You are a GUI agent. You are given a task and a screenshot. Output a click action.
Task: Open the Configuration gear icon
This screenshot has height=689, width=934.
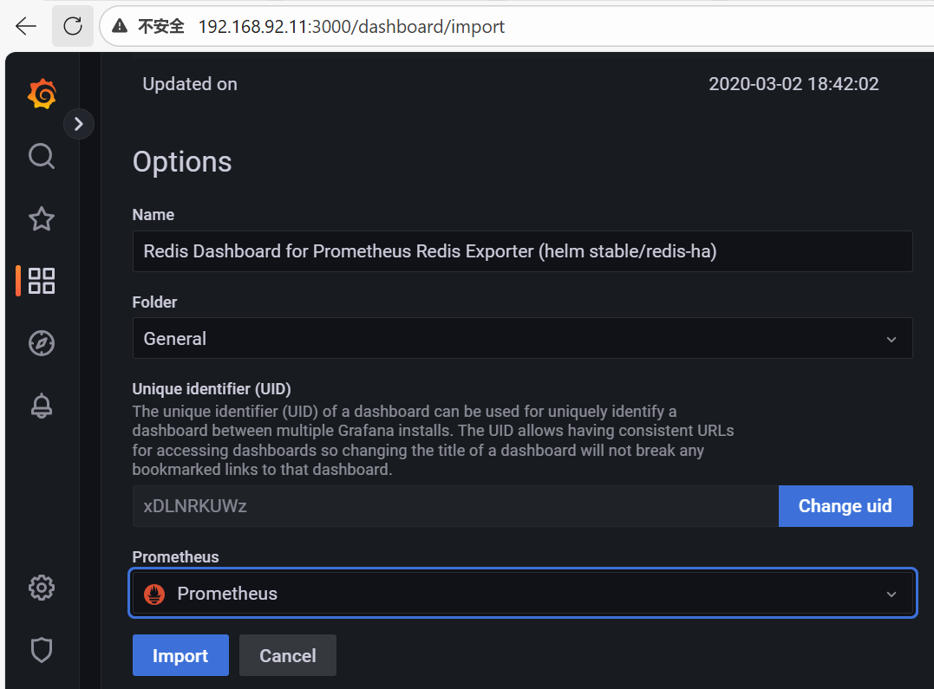pos(42,588)
